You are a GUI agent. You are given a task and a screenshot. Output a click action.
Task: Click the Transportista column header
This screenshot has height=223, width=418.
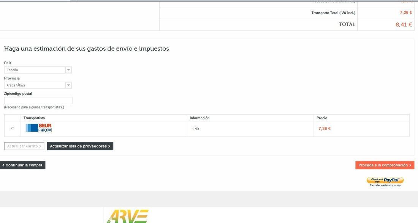34,118
